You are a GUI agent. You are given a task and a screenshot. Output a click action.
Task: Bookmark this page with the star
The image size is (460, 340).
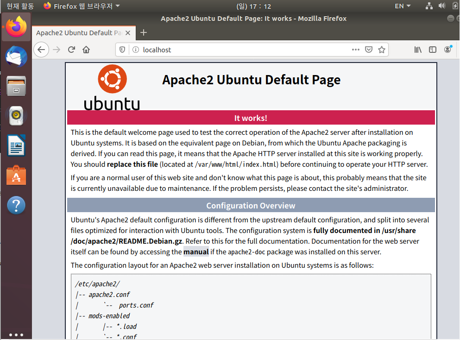coord(382,50)
